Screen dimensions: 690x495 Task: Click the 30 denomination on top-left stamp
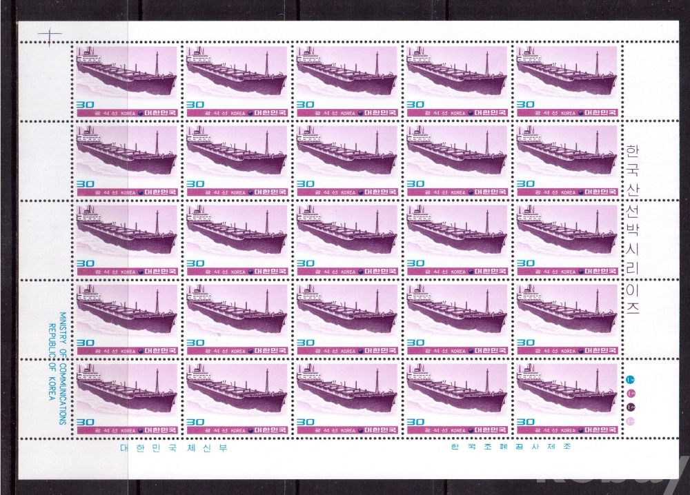(85, 105)
